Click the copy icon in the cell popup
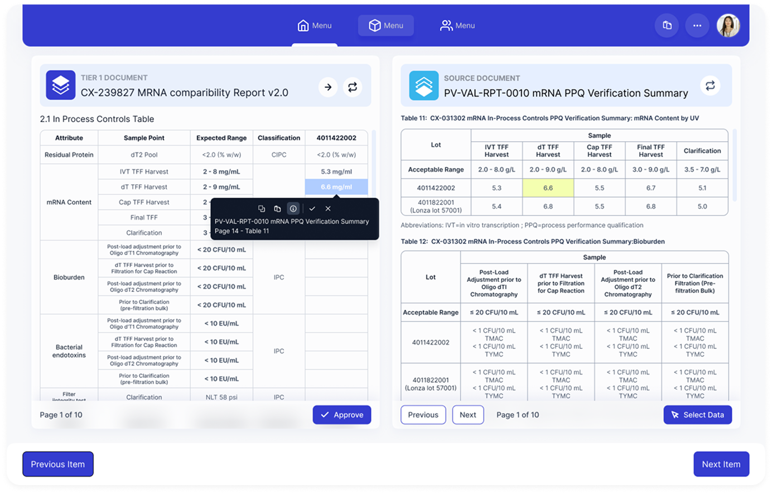772x494 pixels. pyautogui.click(x=262, y=209)
